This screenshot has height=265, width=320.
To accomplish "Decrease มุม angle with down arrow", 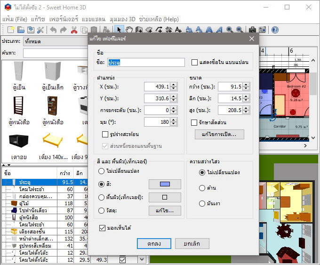I will (174, 124).
